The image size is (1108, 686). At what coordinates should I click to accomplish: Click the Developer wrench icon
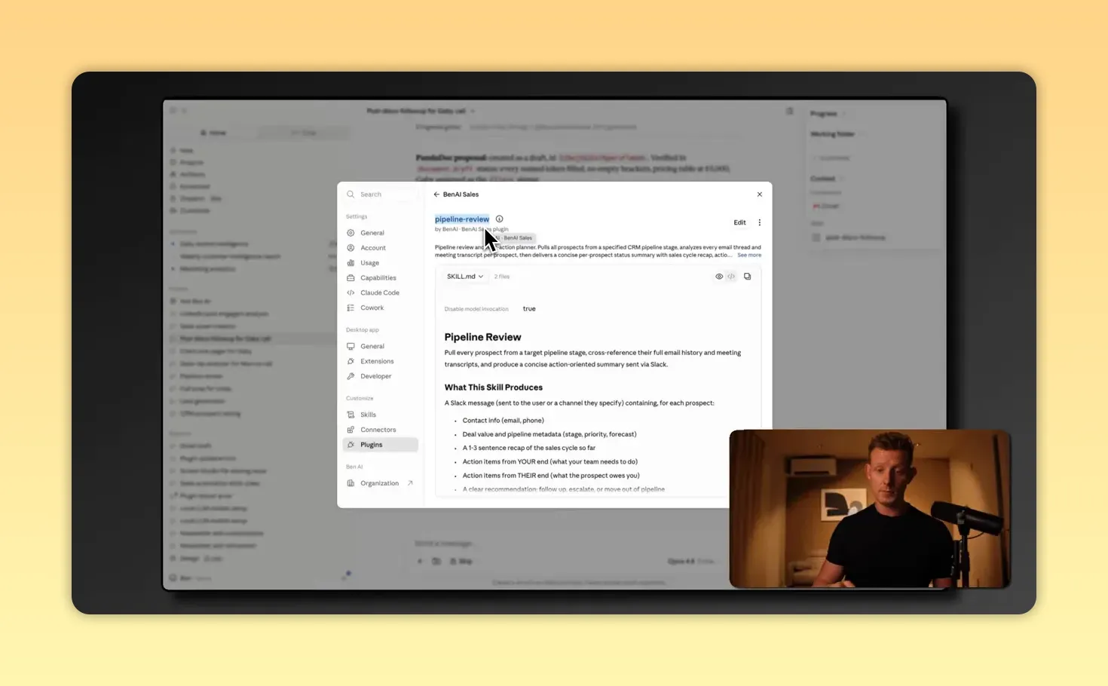[350, 376]
